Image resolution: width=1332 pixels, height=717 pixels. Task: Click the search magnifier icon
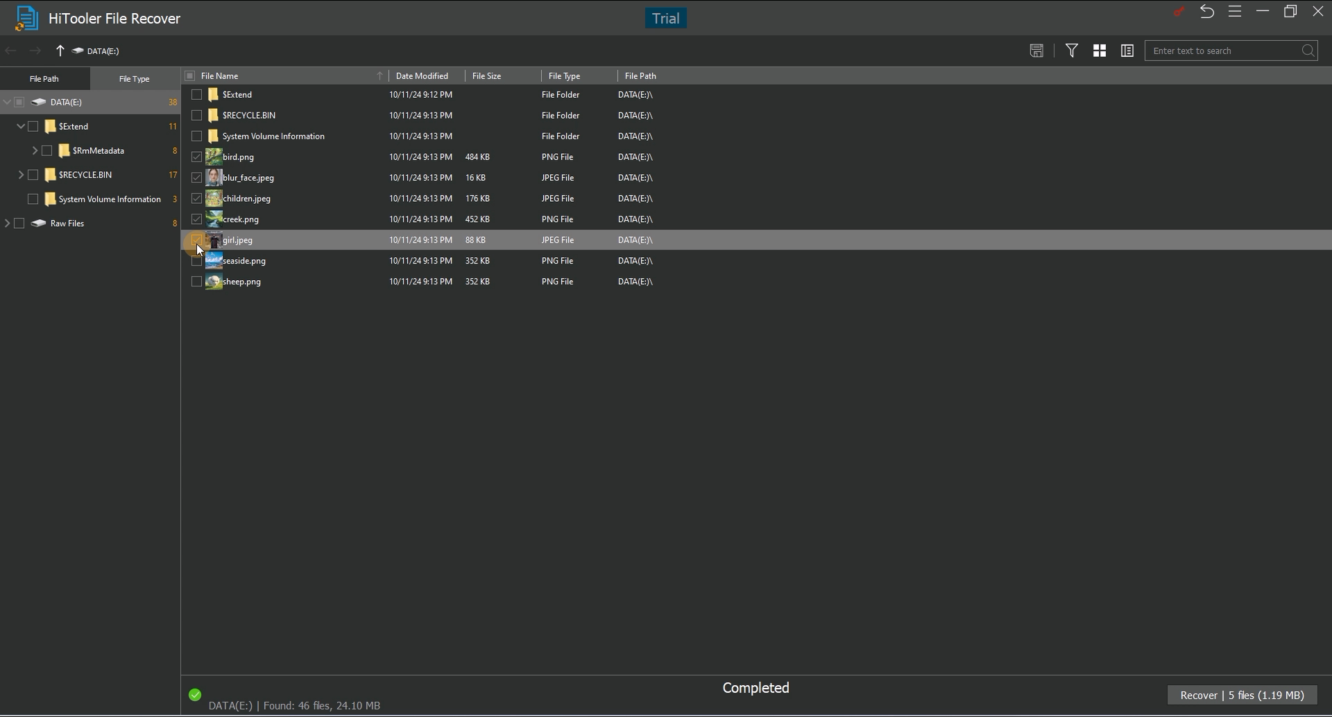[x=1308, y=51]
